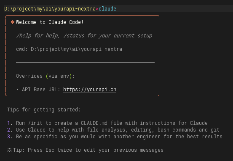Click the claude command text
233x161 pixels.
pos(107,9)
